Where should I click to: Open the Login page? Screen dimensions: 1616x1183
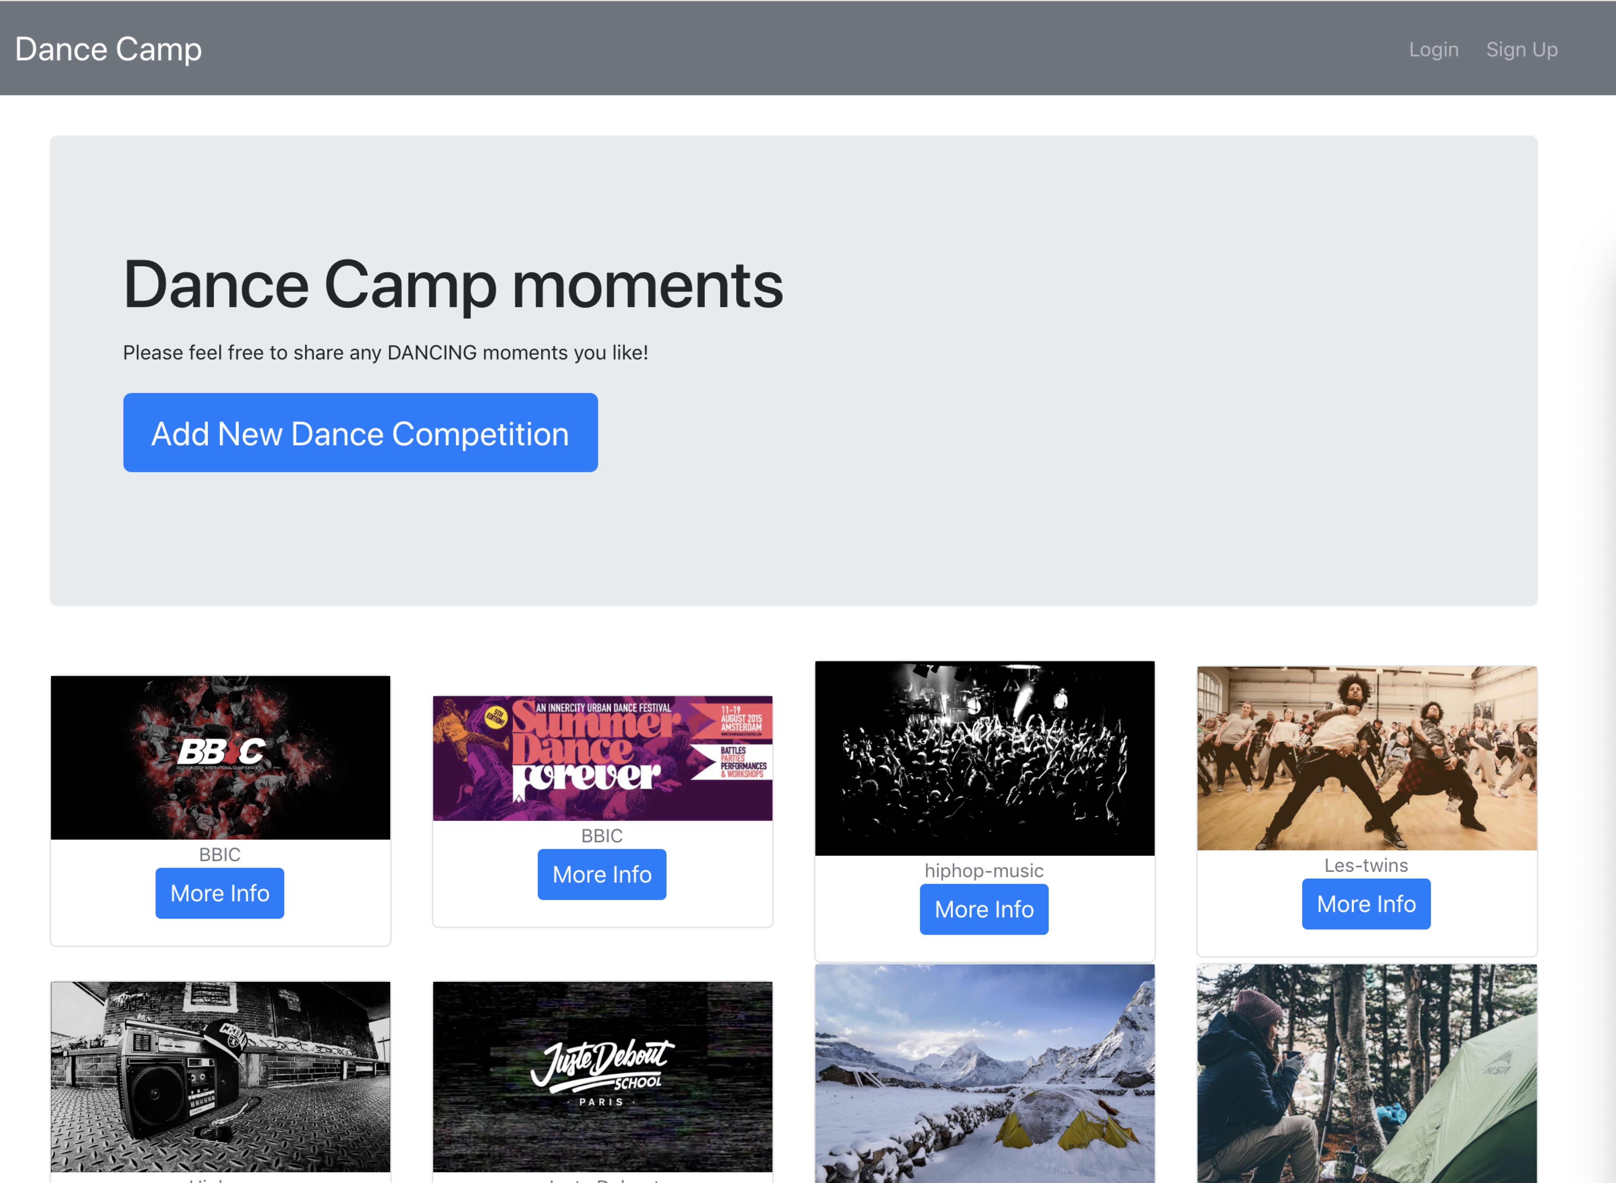1433,49
